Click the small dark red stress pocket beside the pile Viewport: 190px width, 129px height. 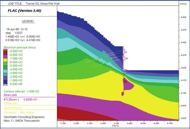(x=125, y=82)
